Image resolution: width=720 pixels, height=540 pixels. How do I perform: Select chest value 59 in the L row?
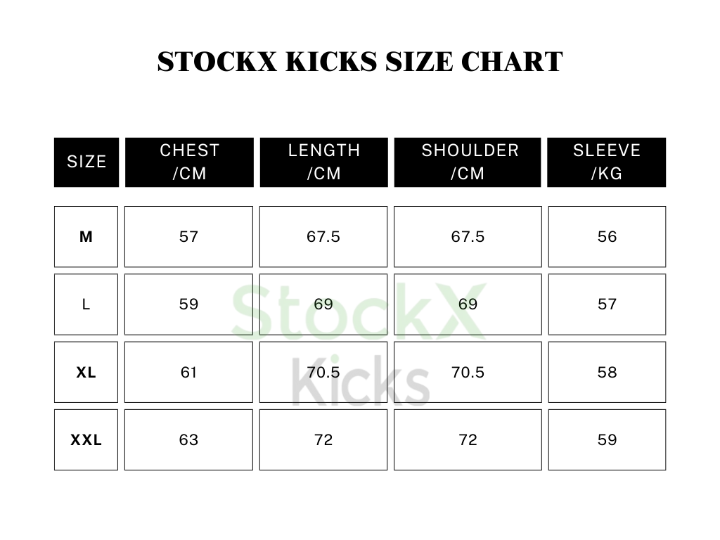point(188,304)
